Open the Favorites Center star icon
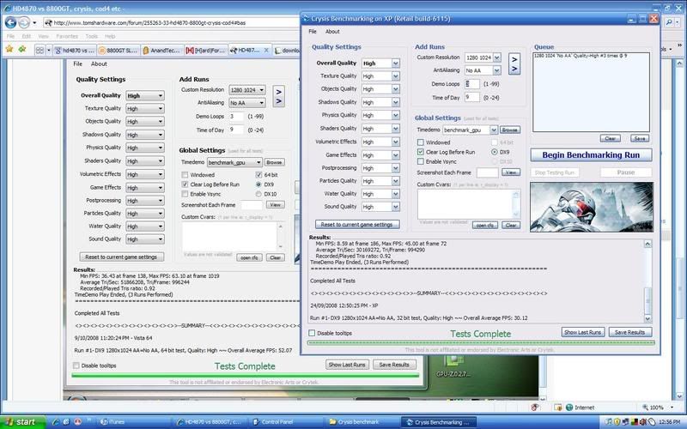The height and width of the screenshot is (429, 687). (9, 50)
